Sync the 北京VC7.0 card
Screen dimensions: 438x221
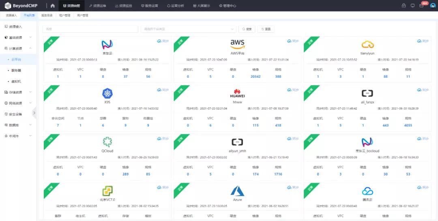click(163, 187)
